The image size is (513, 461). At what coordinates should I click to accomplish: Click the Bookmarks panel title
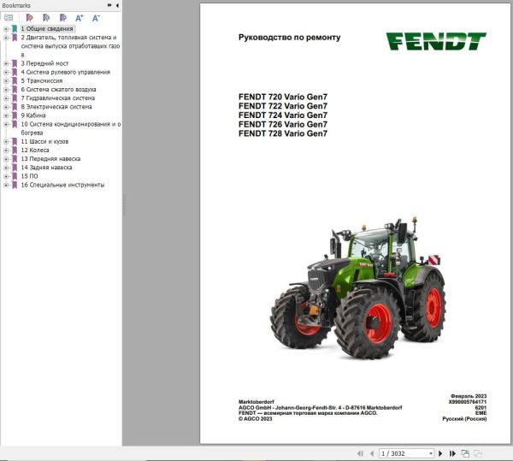tap(16, 5)
